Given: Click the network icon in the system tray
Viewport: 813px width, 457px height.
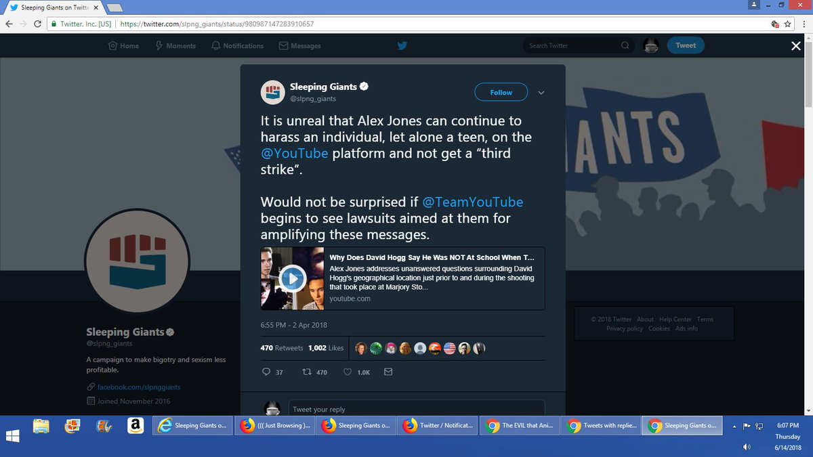Looking at the screenshot, I should (x=759, y=426).
